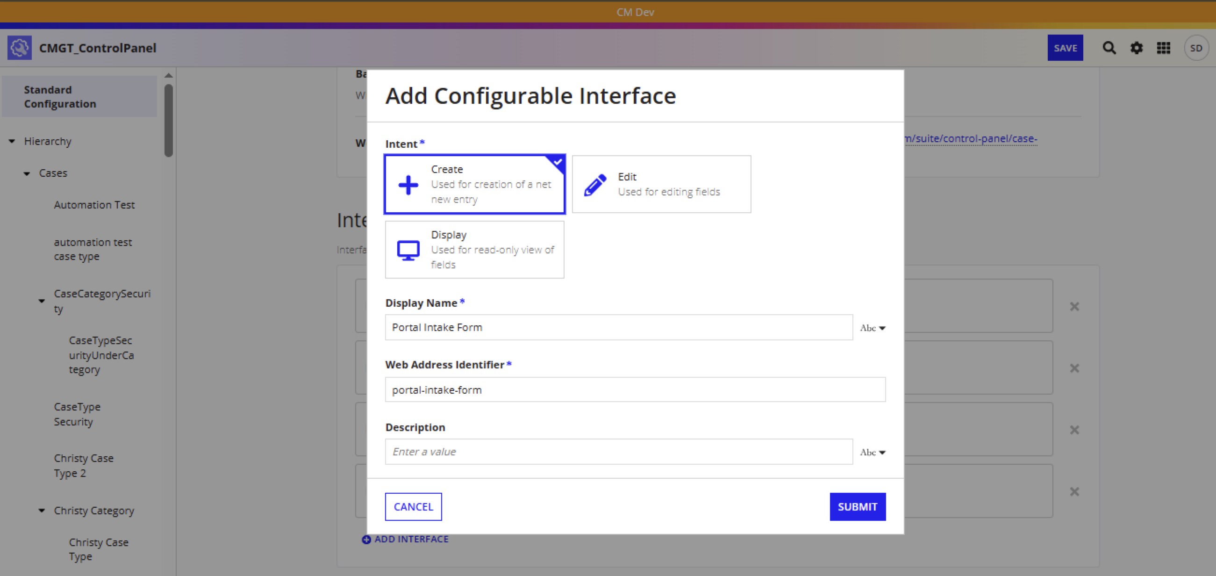Open CaseType Security item
The height and width of the screenshot is (576, 1216).
point(77,414)
